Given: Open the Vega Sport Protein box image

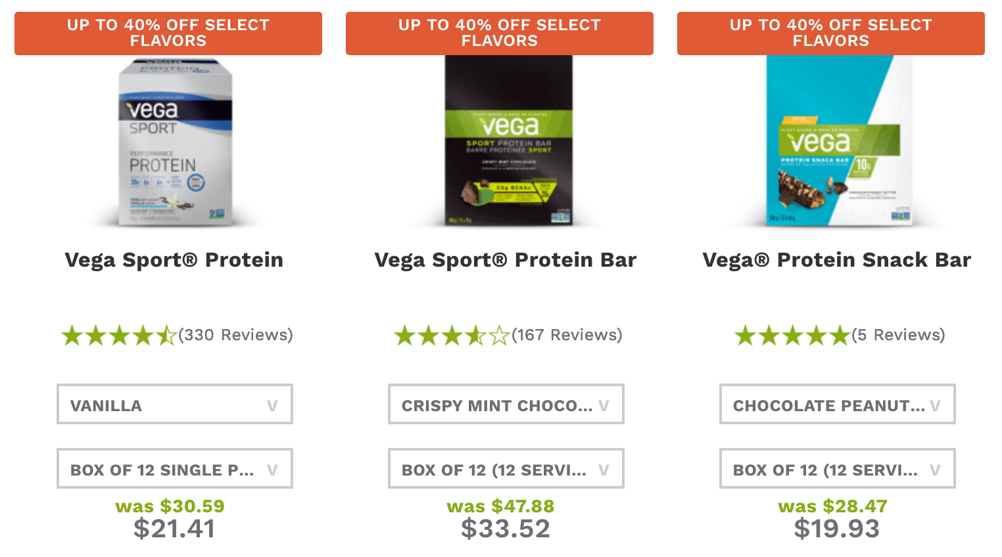Looking at the screenshot, I should tap(175, 143).
